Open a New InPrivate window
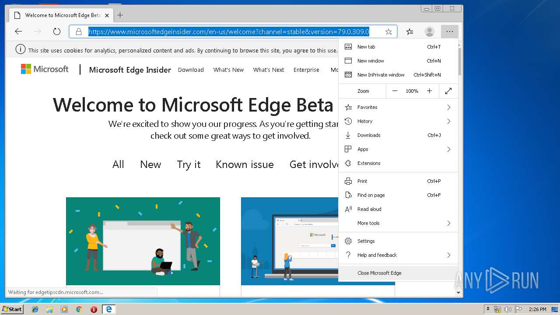560x315 pixels. 398,75
